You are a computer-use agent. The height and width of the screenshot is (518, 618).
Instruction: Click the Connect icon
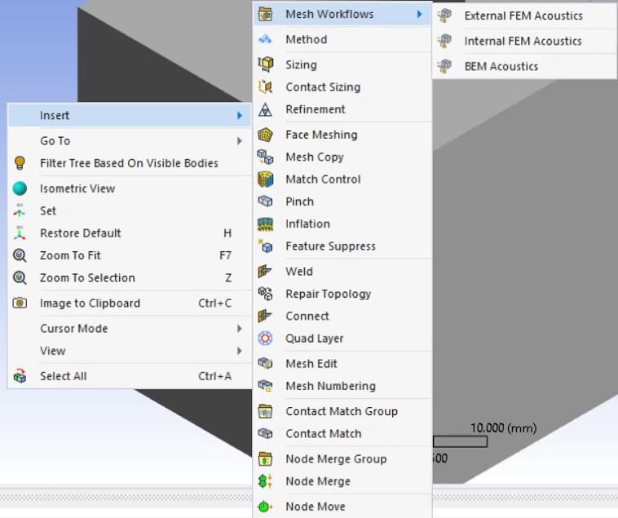[x=265, y=316]
